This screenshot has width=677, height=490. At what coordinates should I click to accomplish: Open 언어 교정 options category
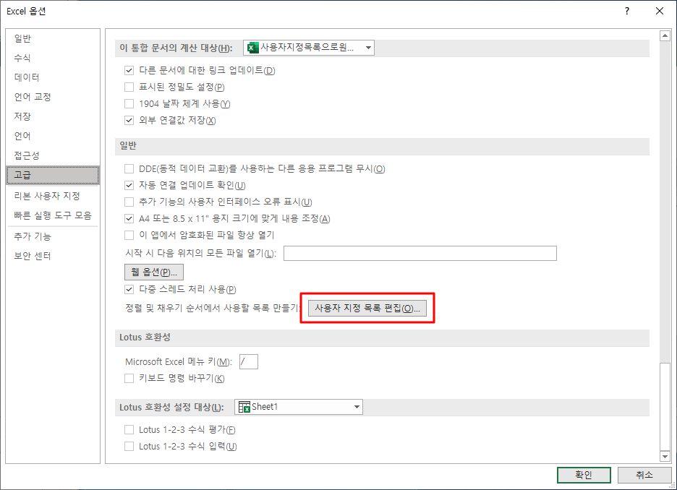pos(53,97)
